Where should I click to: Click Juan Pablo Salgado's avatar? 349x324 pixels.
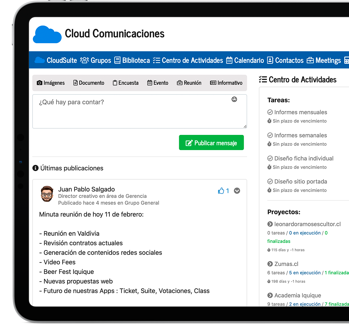pyautogui.click(x=47, y=194)
